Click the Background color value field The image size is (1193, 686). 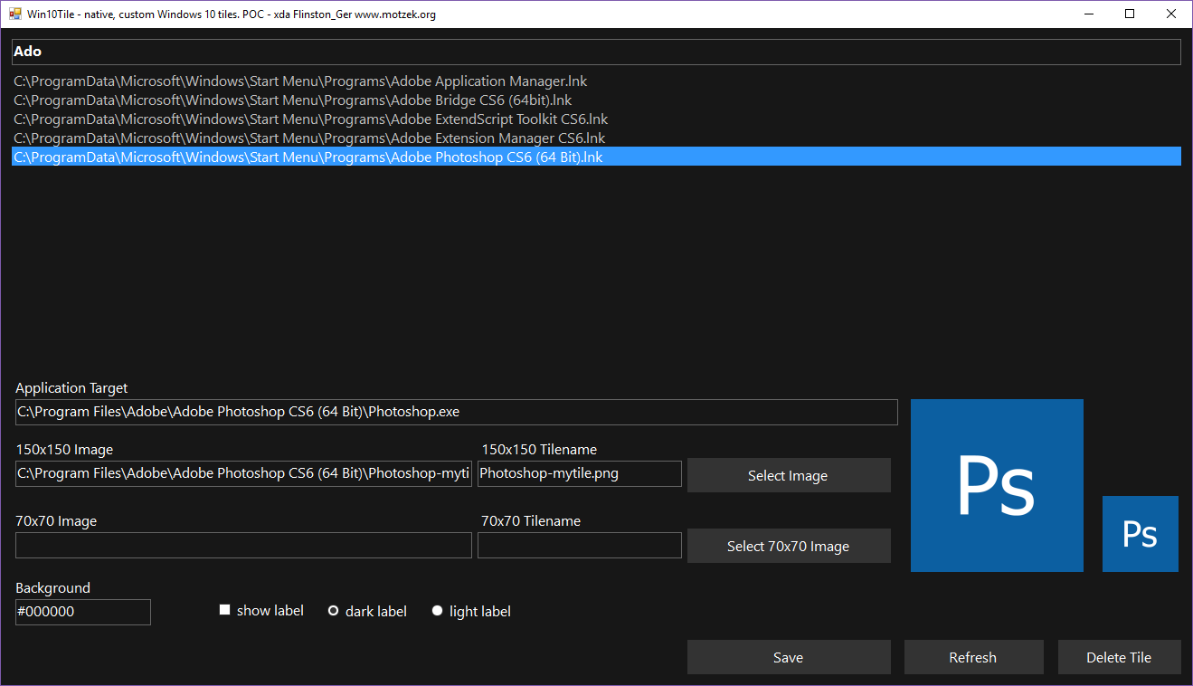(x=82, y=612)
